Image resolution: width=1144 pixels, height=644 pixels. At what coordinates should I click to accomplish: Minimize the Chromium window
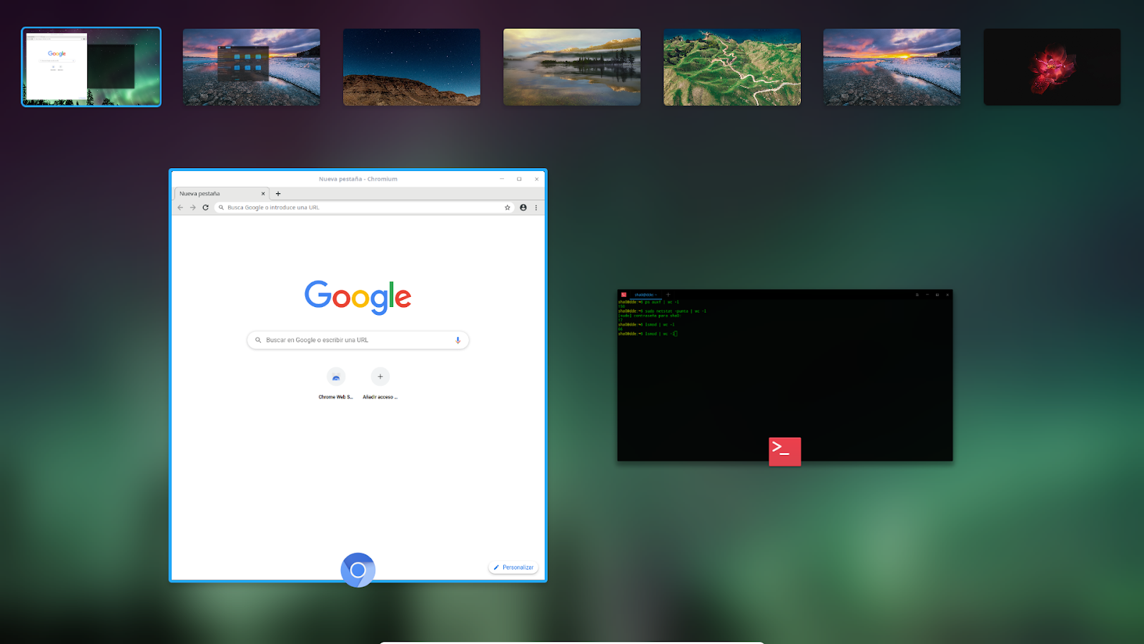tap(502, 179)
